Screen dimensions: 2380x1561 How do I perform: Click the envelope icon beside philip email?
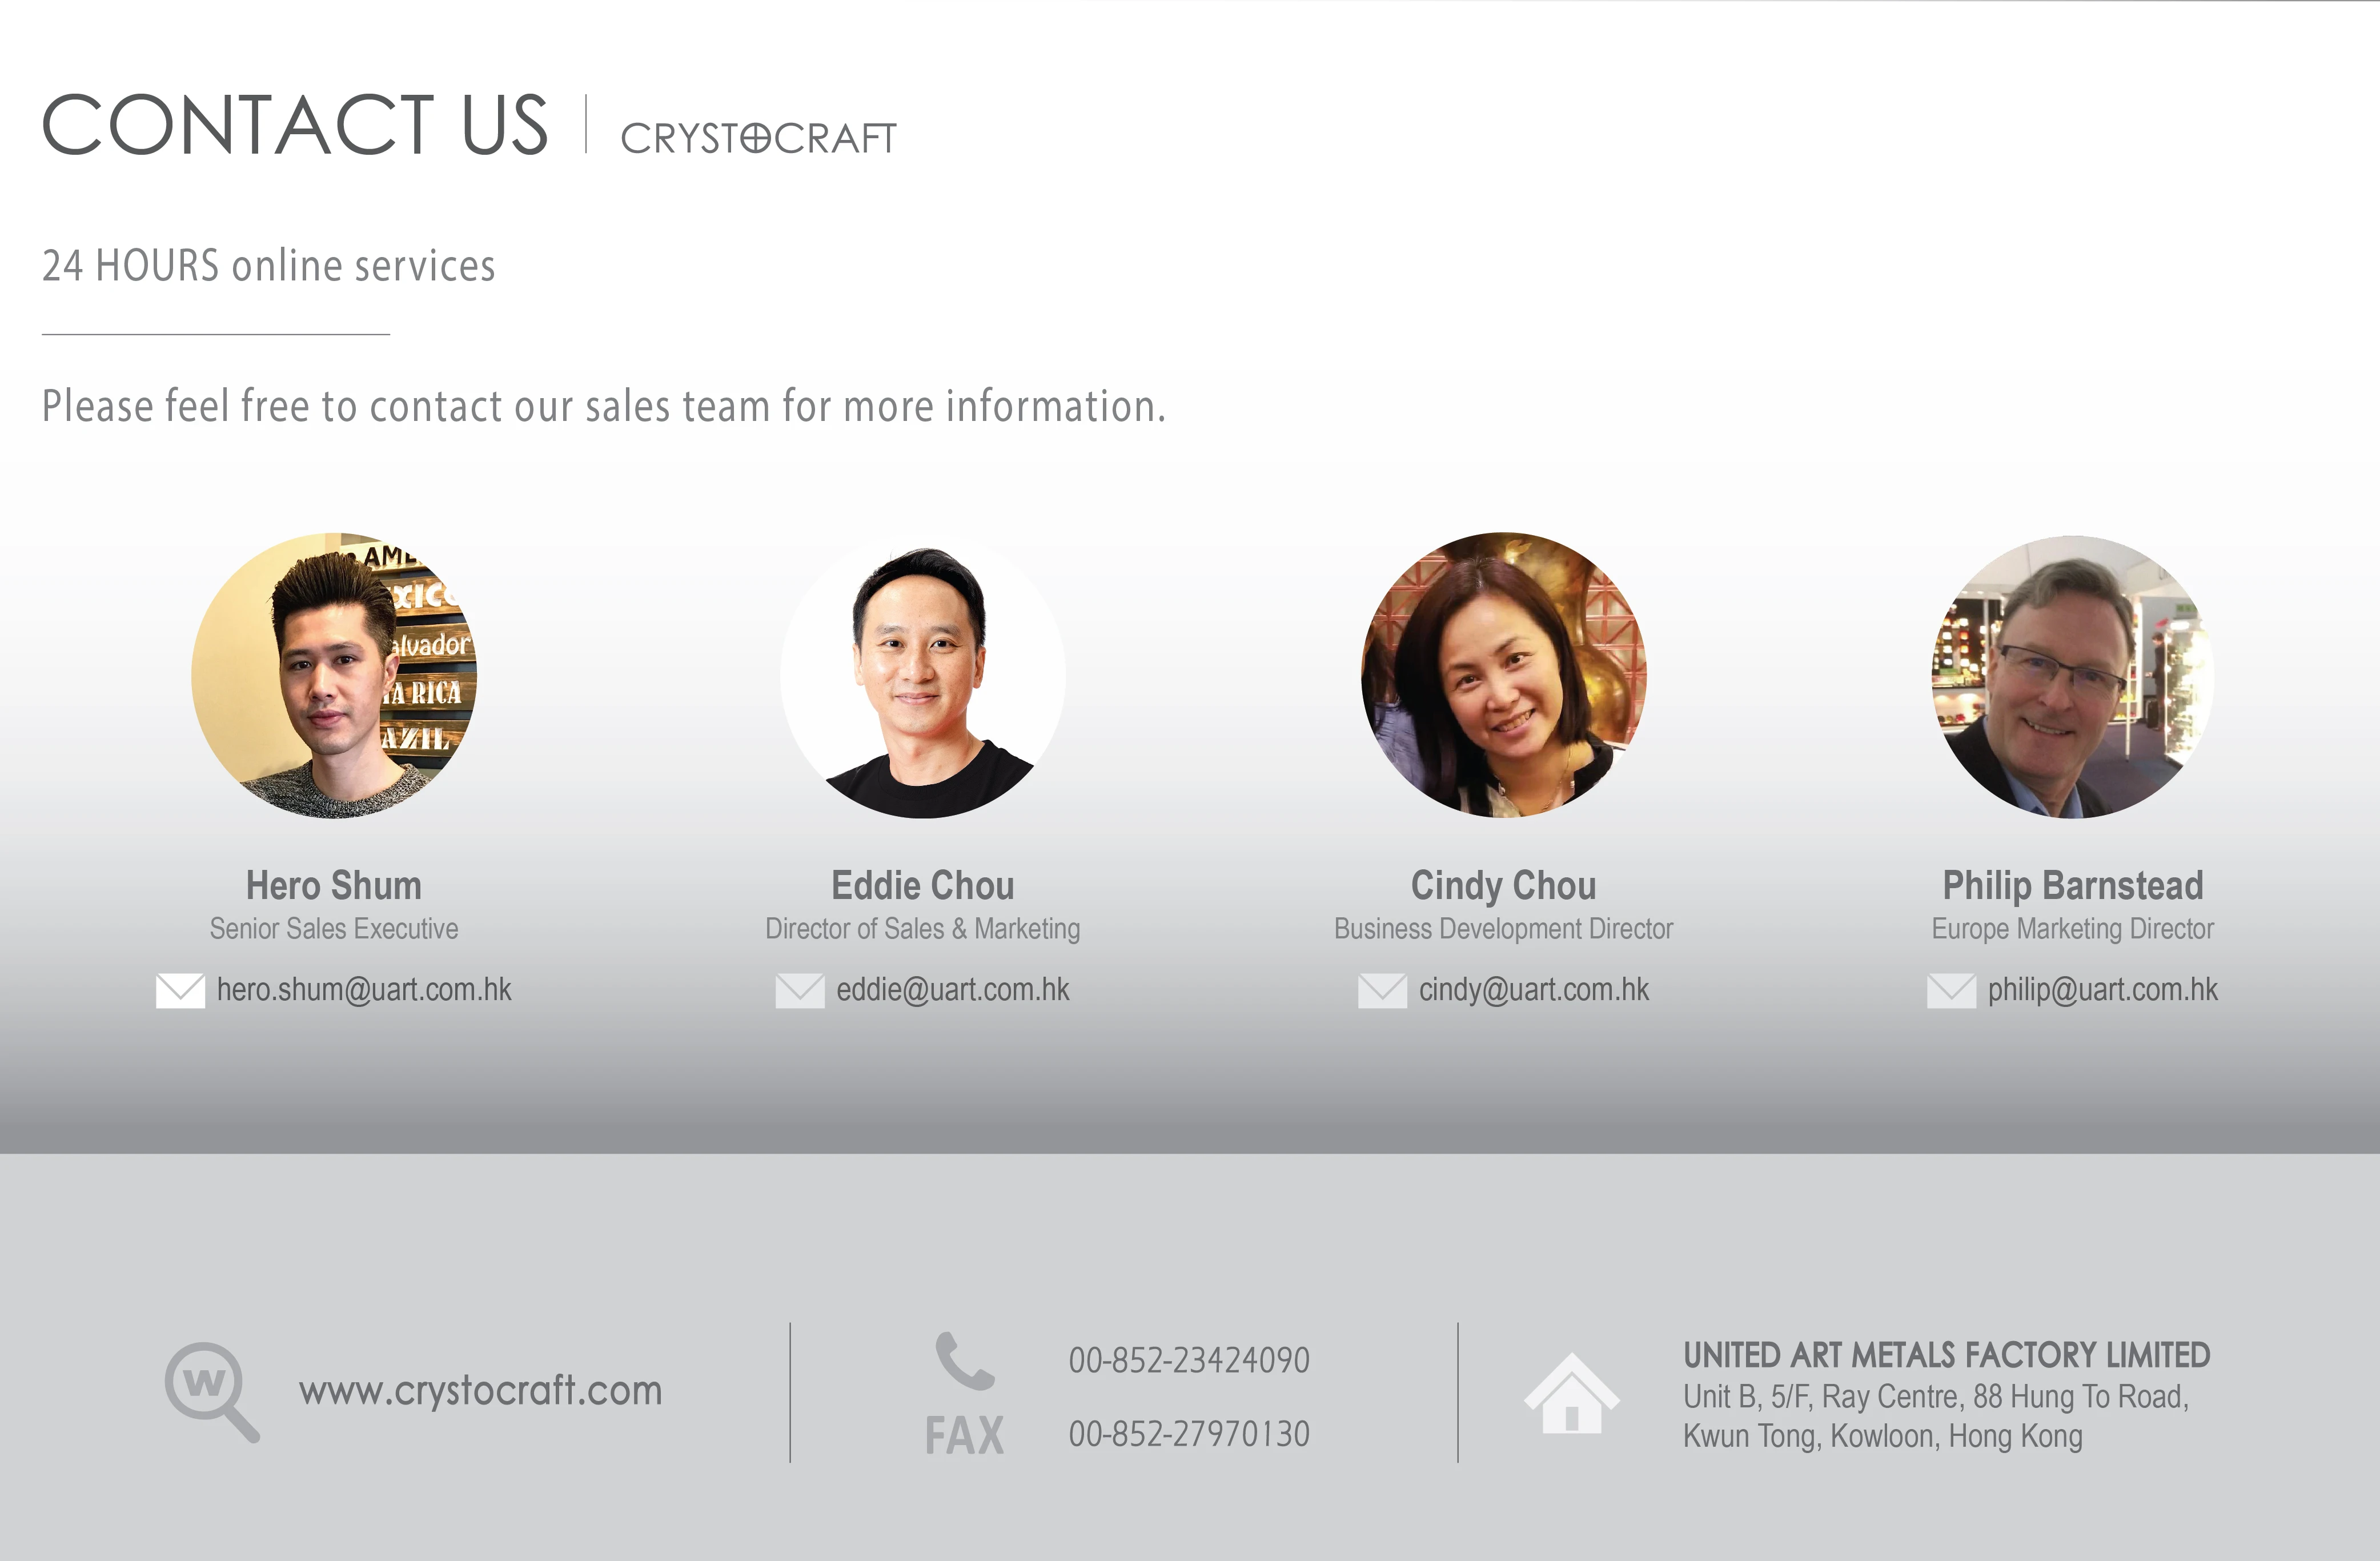[x=1951, y=990]
